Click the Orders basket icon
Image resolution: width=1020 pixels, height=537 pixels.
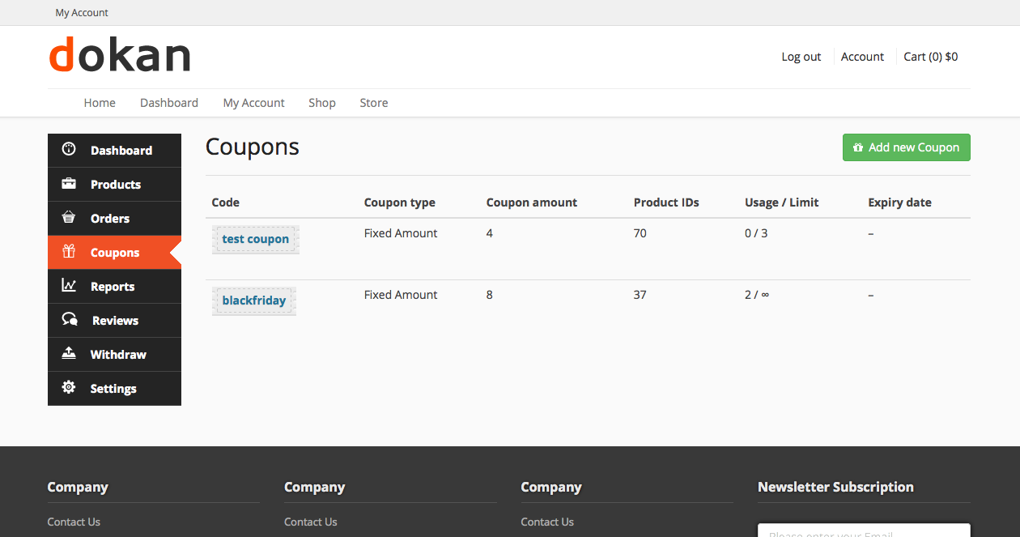click(x=69, y=218)
